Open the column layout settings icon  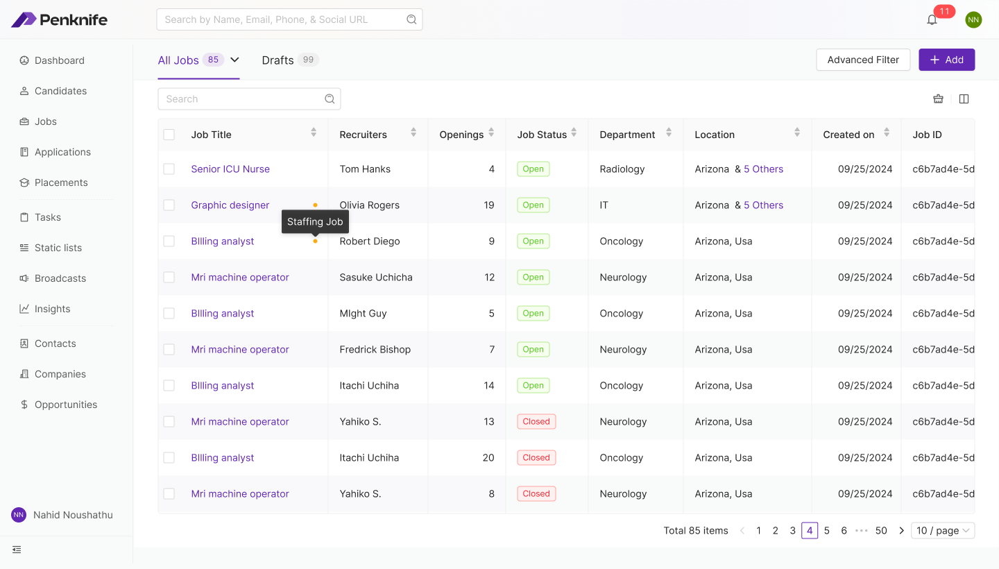click(x=964, y=99)
